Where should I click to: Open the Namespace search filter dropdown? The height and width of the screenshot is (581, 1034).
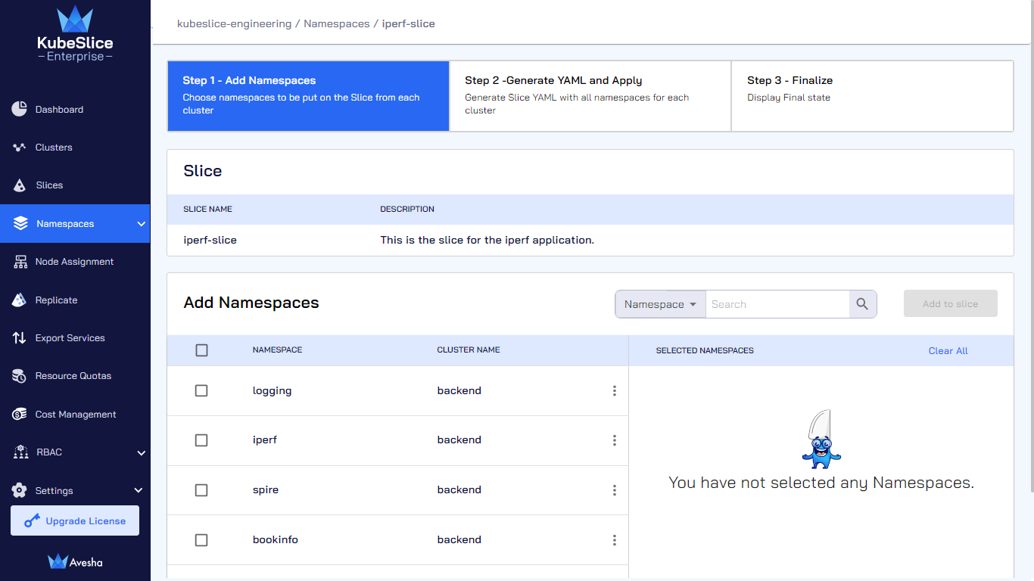661,304
